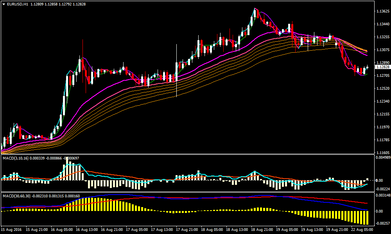Click the 1.13625 level on price axis
391x234 pixels.
point(382,11)
